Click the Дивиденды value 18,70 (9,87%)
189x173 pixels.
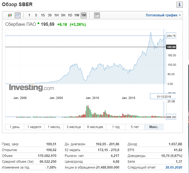172,156
